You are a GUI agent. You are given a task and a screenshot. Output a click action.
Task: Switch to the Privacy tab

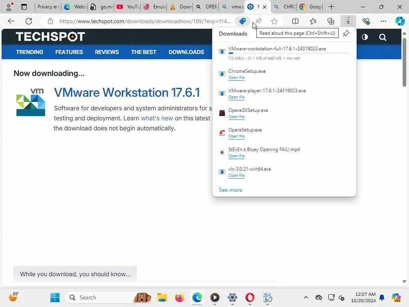click(x=48, y=7)
